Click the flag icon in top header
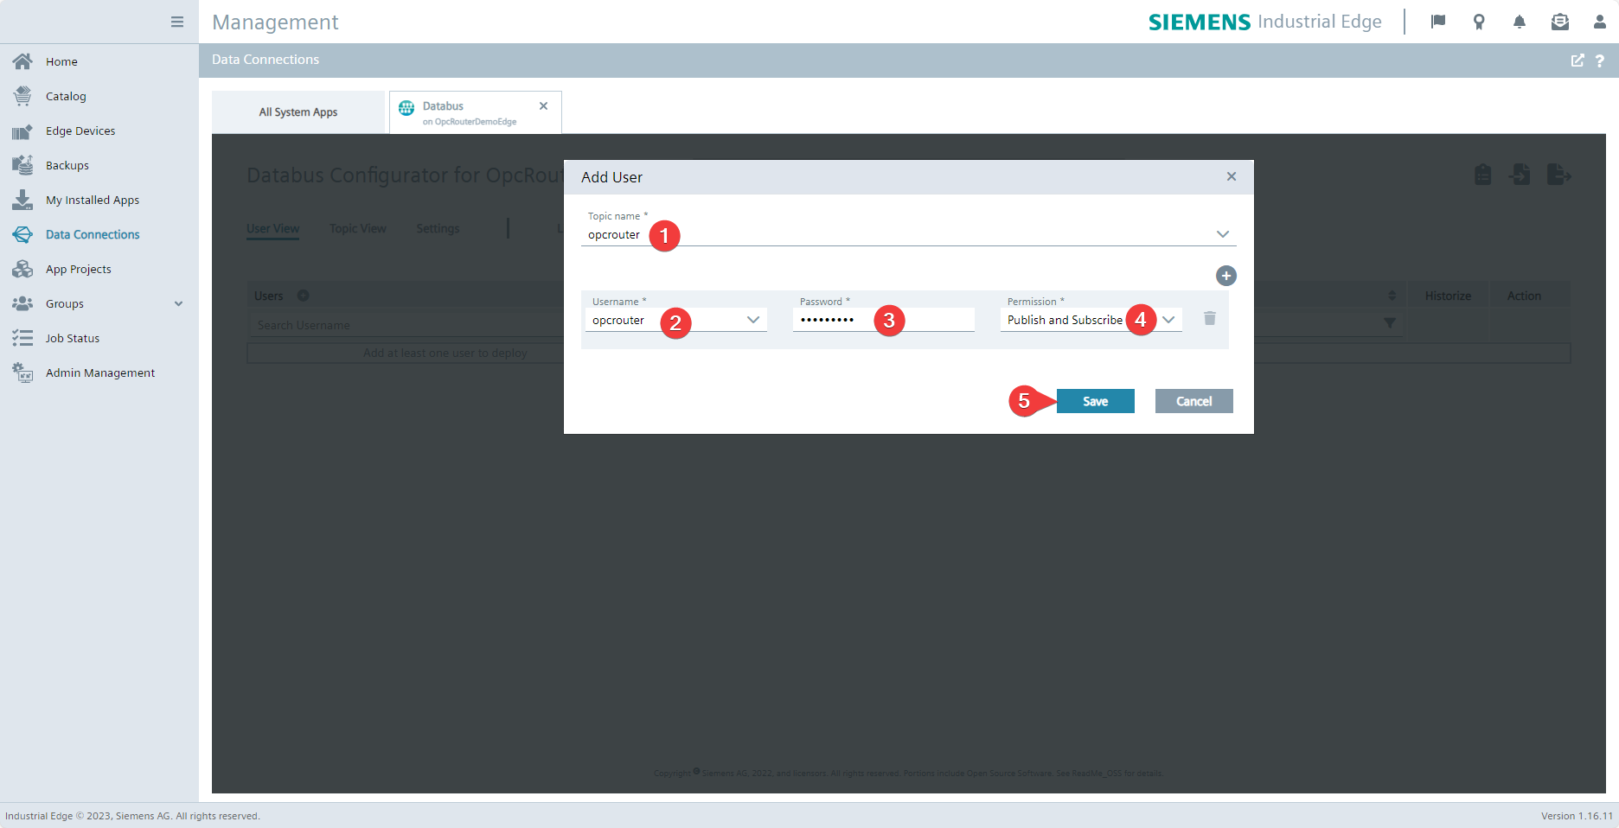This screenshot has height=828, width=1619. coord(1438,22)
